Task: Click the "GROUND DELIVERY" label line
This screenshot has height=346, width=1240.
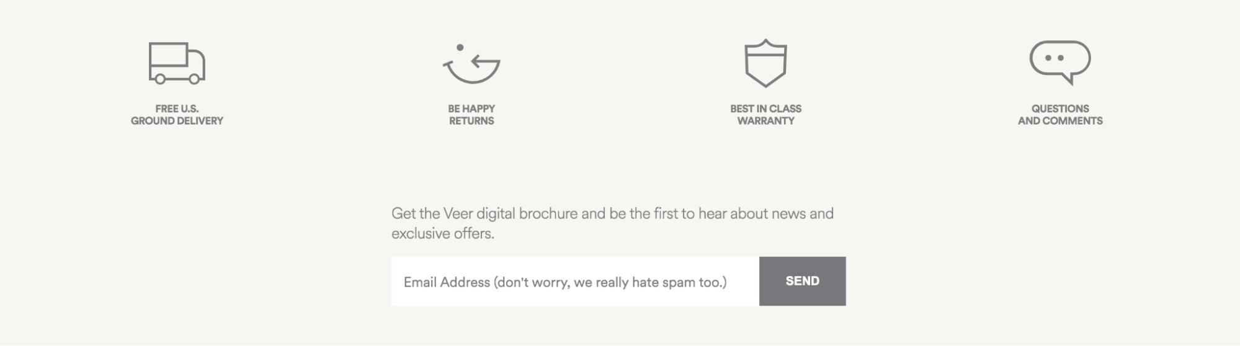Action: click(x=177, y=121)
